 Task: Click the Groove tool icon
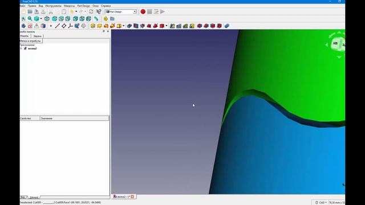click(143, 26)
